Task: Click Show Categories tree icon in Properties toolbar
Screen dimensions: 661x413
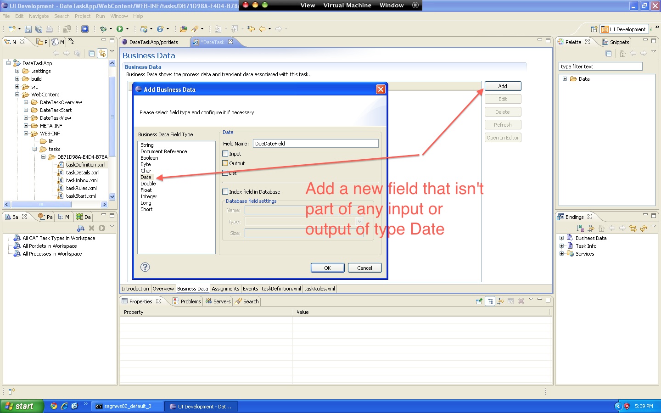Action: tap(490, 301)
